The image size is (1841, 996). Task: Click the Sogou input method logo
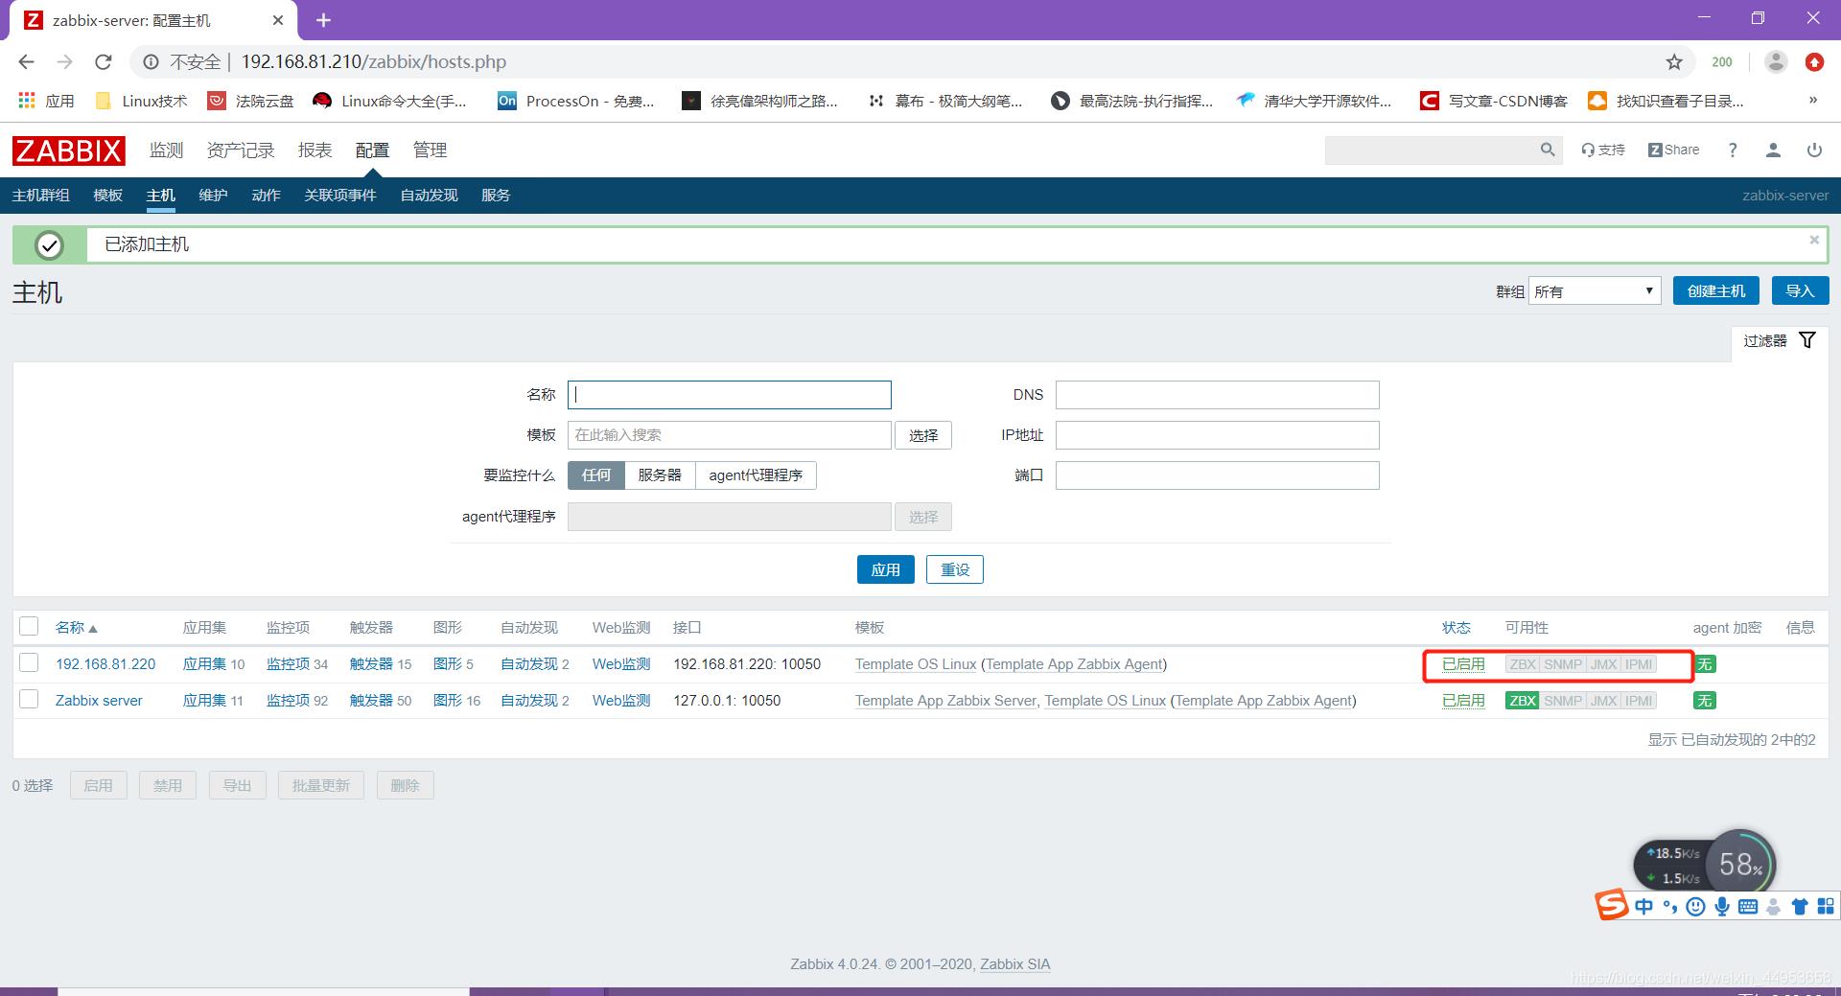click(x=1612, y=904)
